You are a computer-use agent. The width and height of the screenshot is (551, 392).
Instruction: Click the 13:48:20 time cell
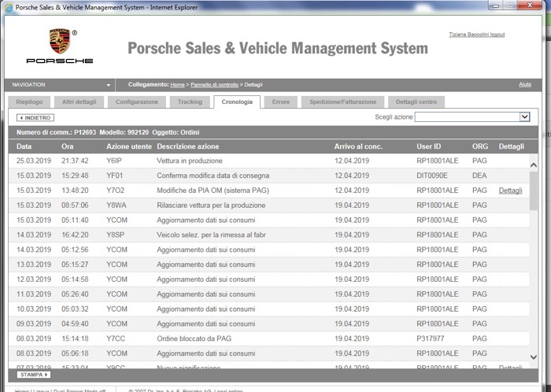point(75,190)
